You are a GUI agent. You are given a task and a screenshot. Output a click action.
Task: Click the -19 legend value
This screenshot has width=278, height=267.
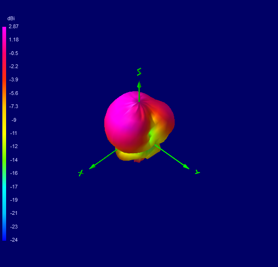14,200
